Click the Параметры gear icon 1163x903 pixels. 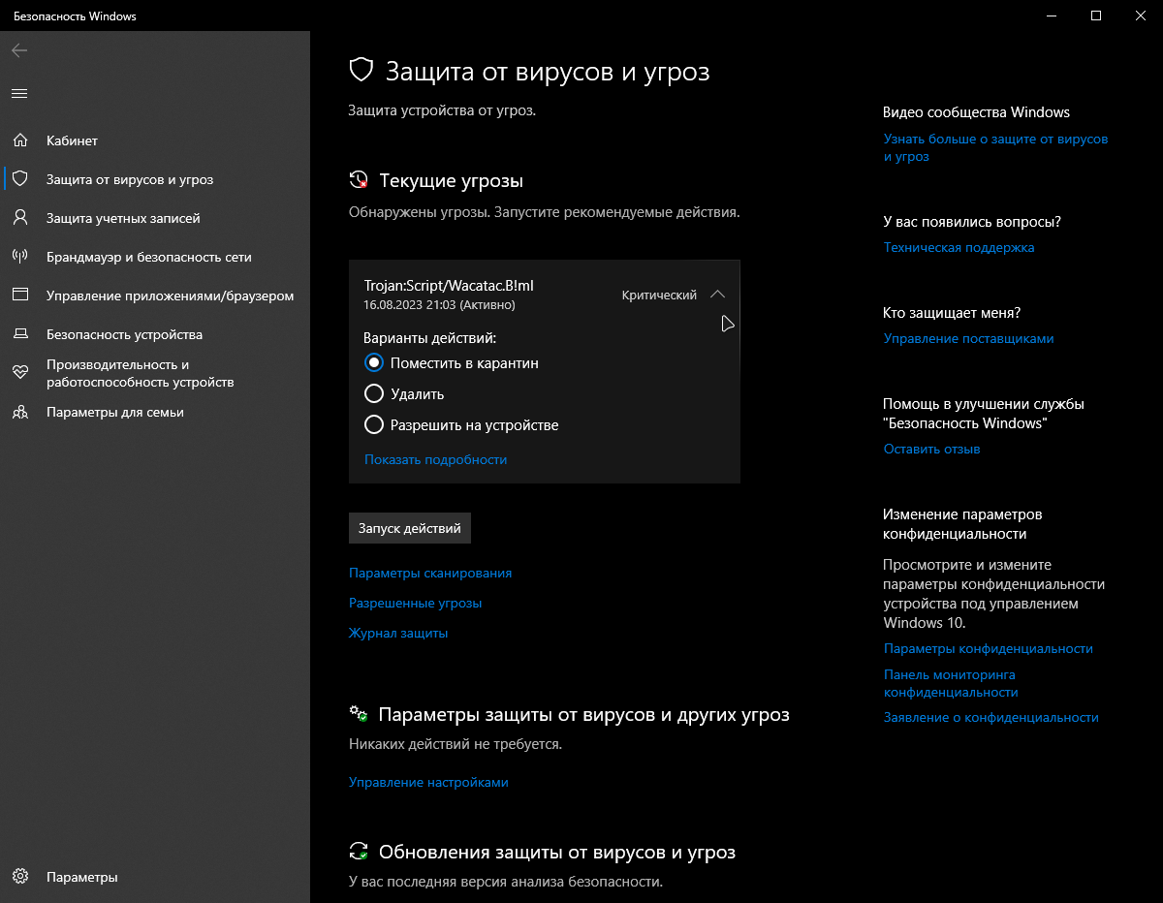tap(19, 877)
